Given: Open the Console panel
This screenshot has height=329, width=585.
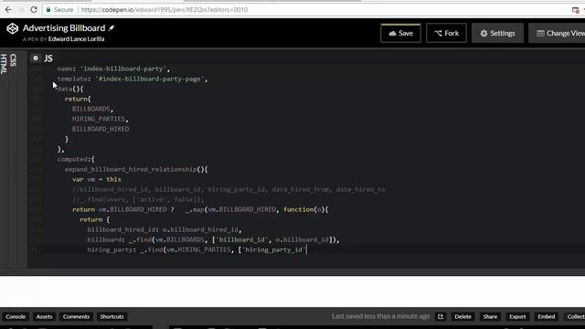Looking at the screenshot, I should point(16,317).
